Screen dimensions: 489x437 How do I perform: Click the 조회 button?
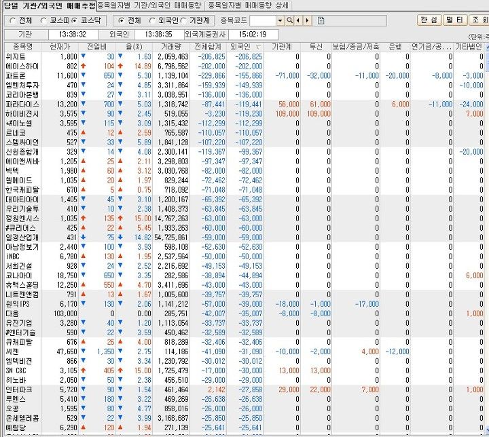(x=479, y=20)
